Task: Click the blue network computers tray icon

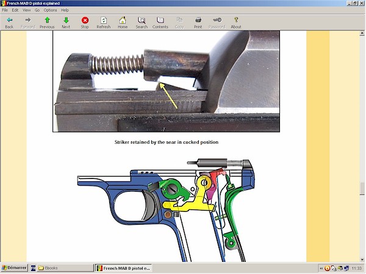Action: tap(346, 269)
